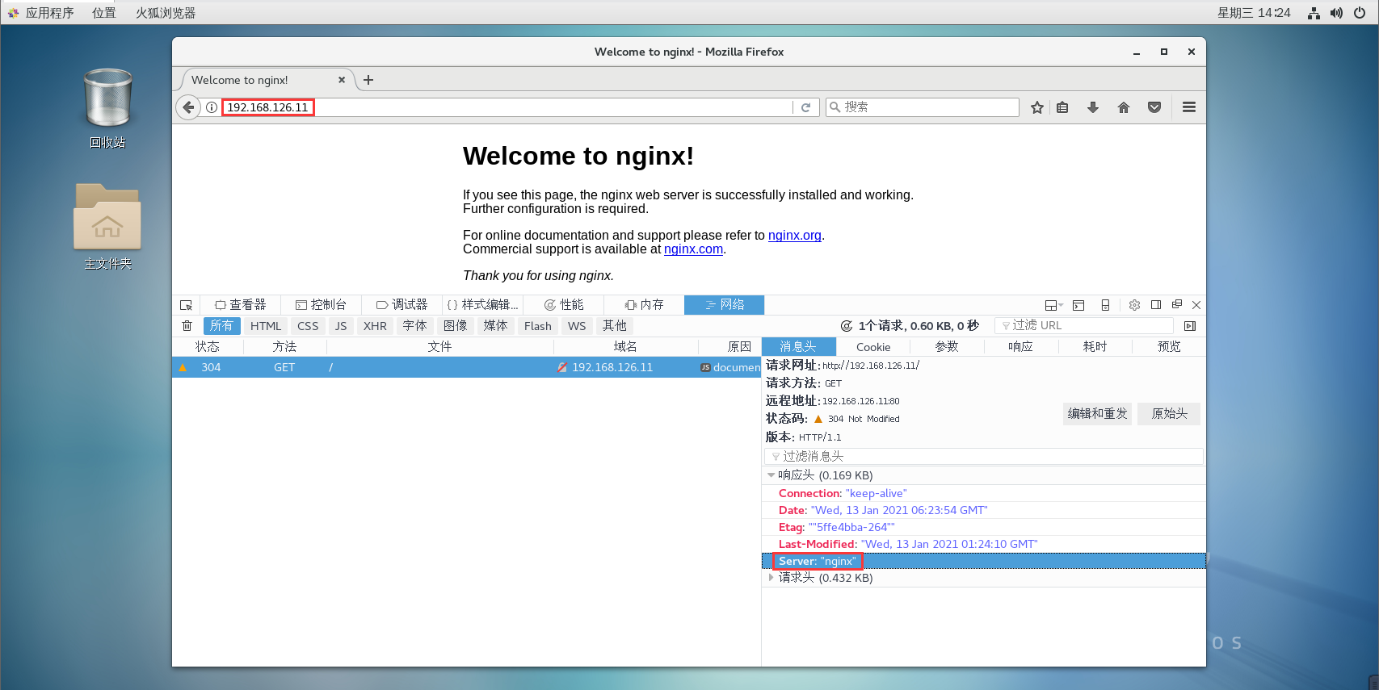Click the browser back arrow button
Viewport: 1379px width, 690px height.
point(188,107)
